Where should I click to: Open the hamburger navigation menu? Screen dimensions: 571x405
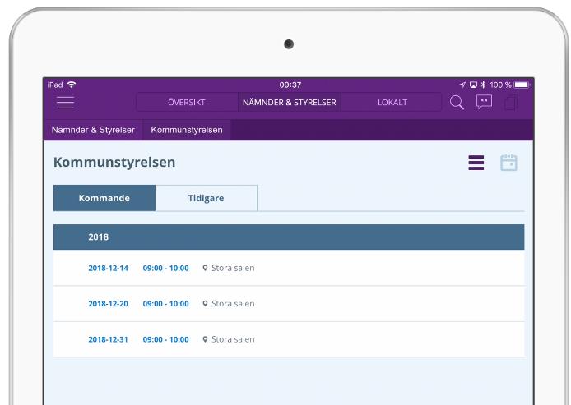(x=65, y=103)
